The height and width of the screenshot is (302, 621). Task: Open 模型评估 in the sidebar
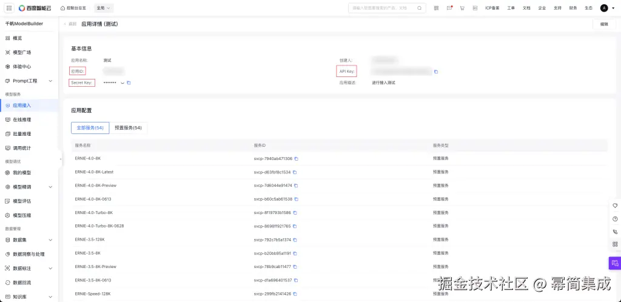22,201
